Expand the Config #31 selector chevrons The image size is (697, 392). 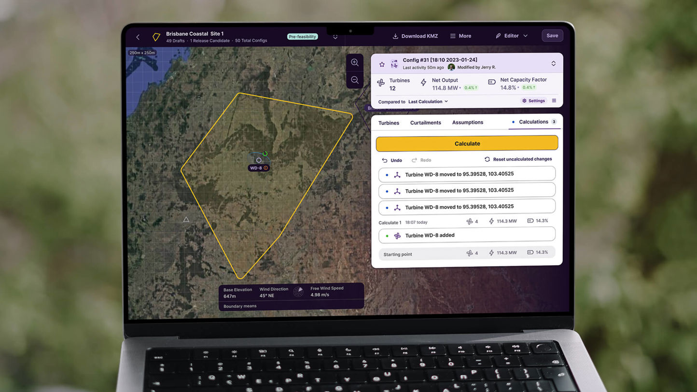pyautogui.click(x=553, y=64)
